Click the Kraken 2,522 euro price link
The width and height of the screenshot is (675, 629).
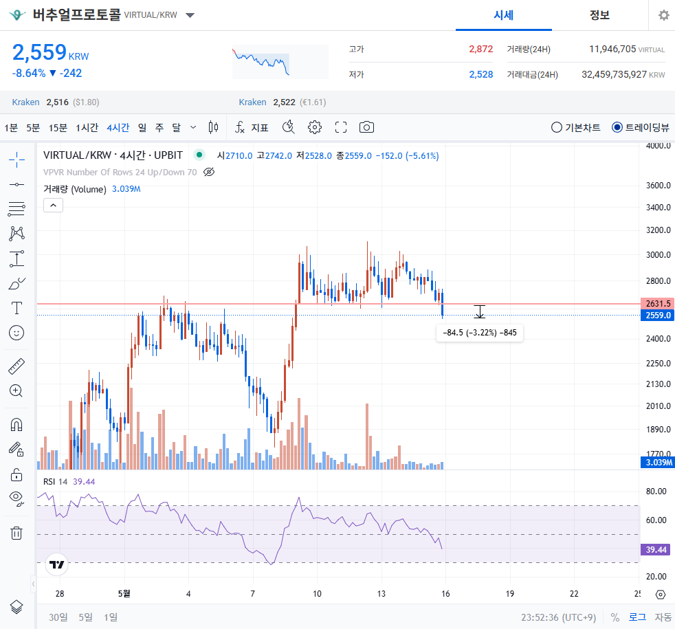tap(282, 102)
